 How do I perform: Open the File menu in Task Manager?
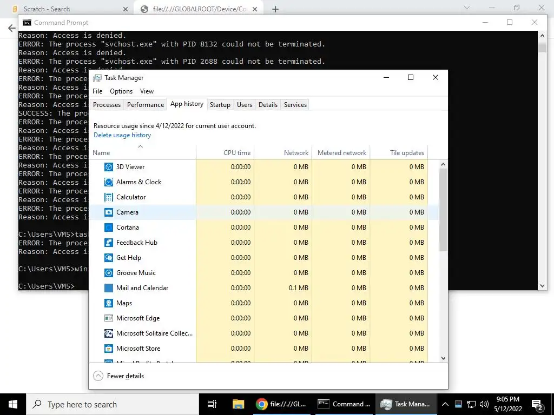97,91
